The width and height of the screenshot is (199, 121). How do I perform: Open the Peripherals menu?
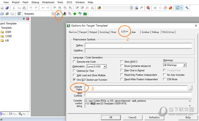pos(48,2)
